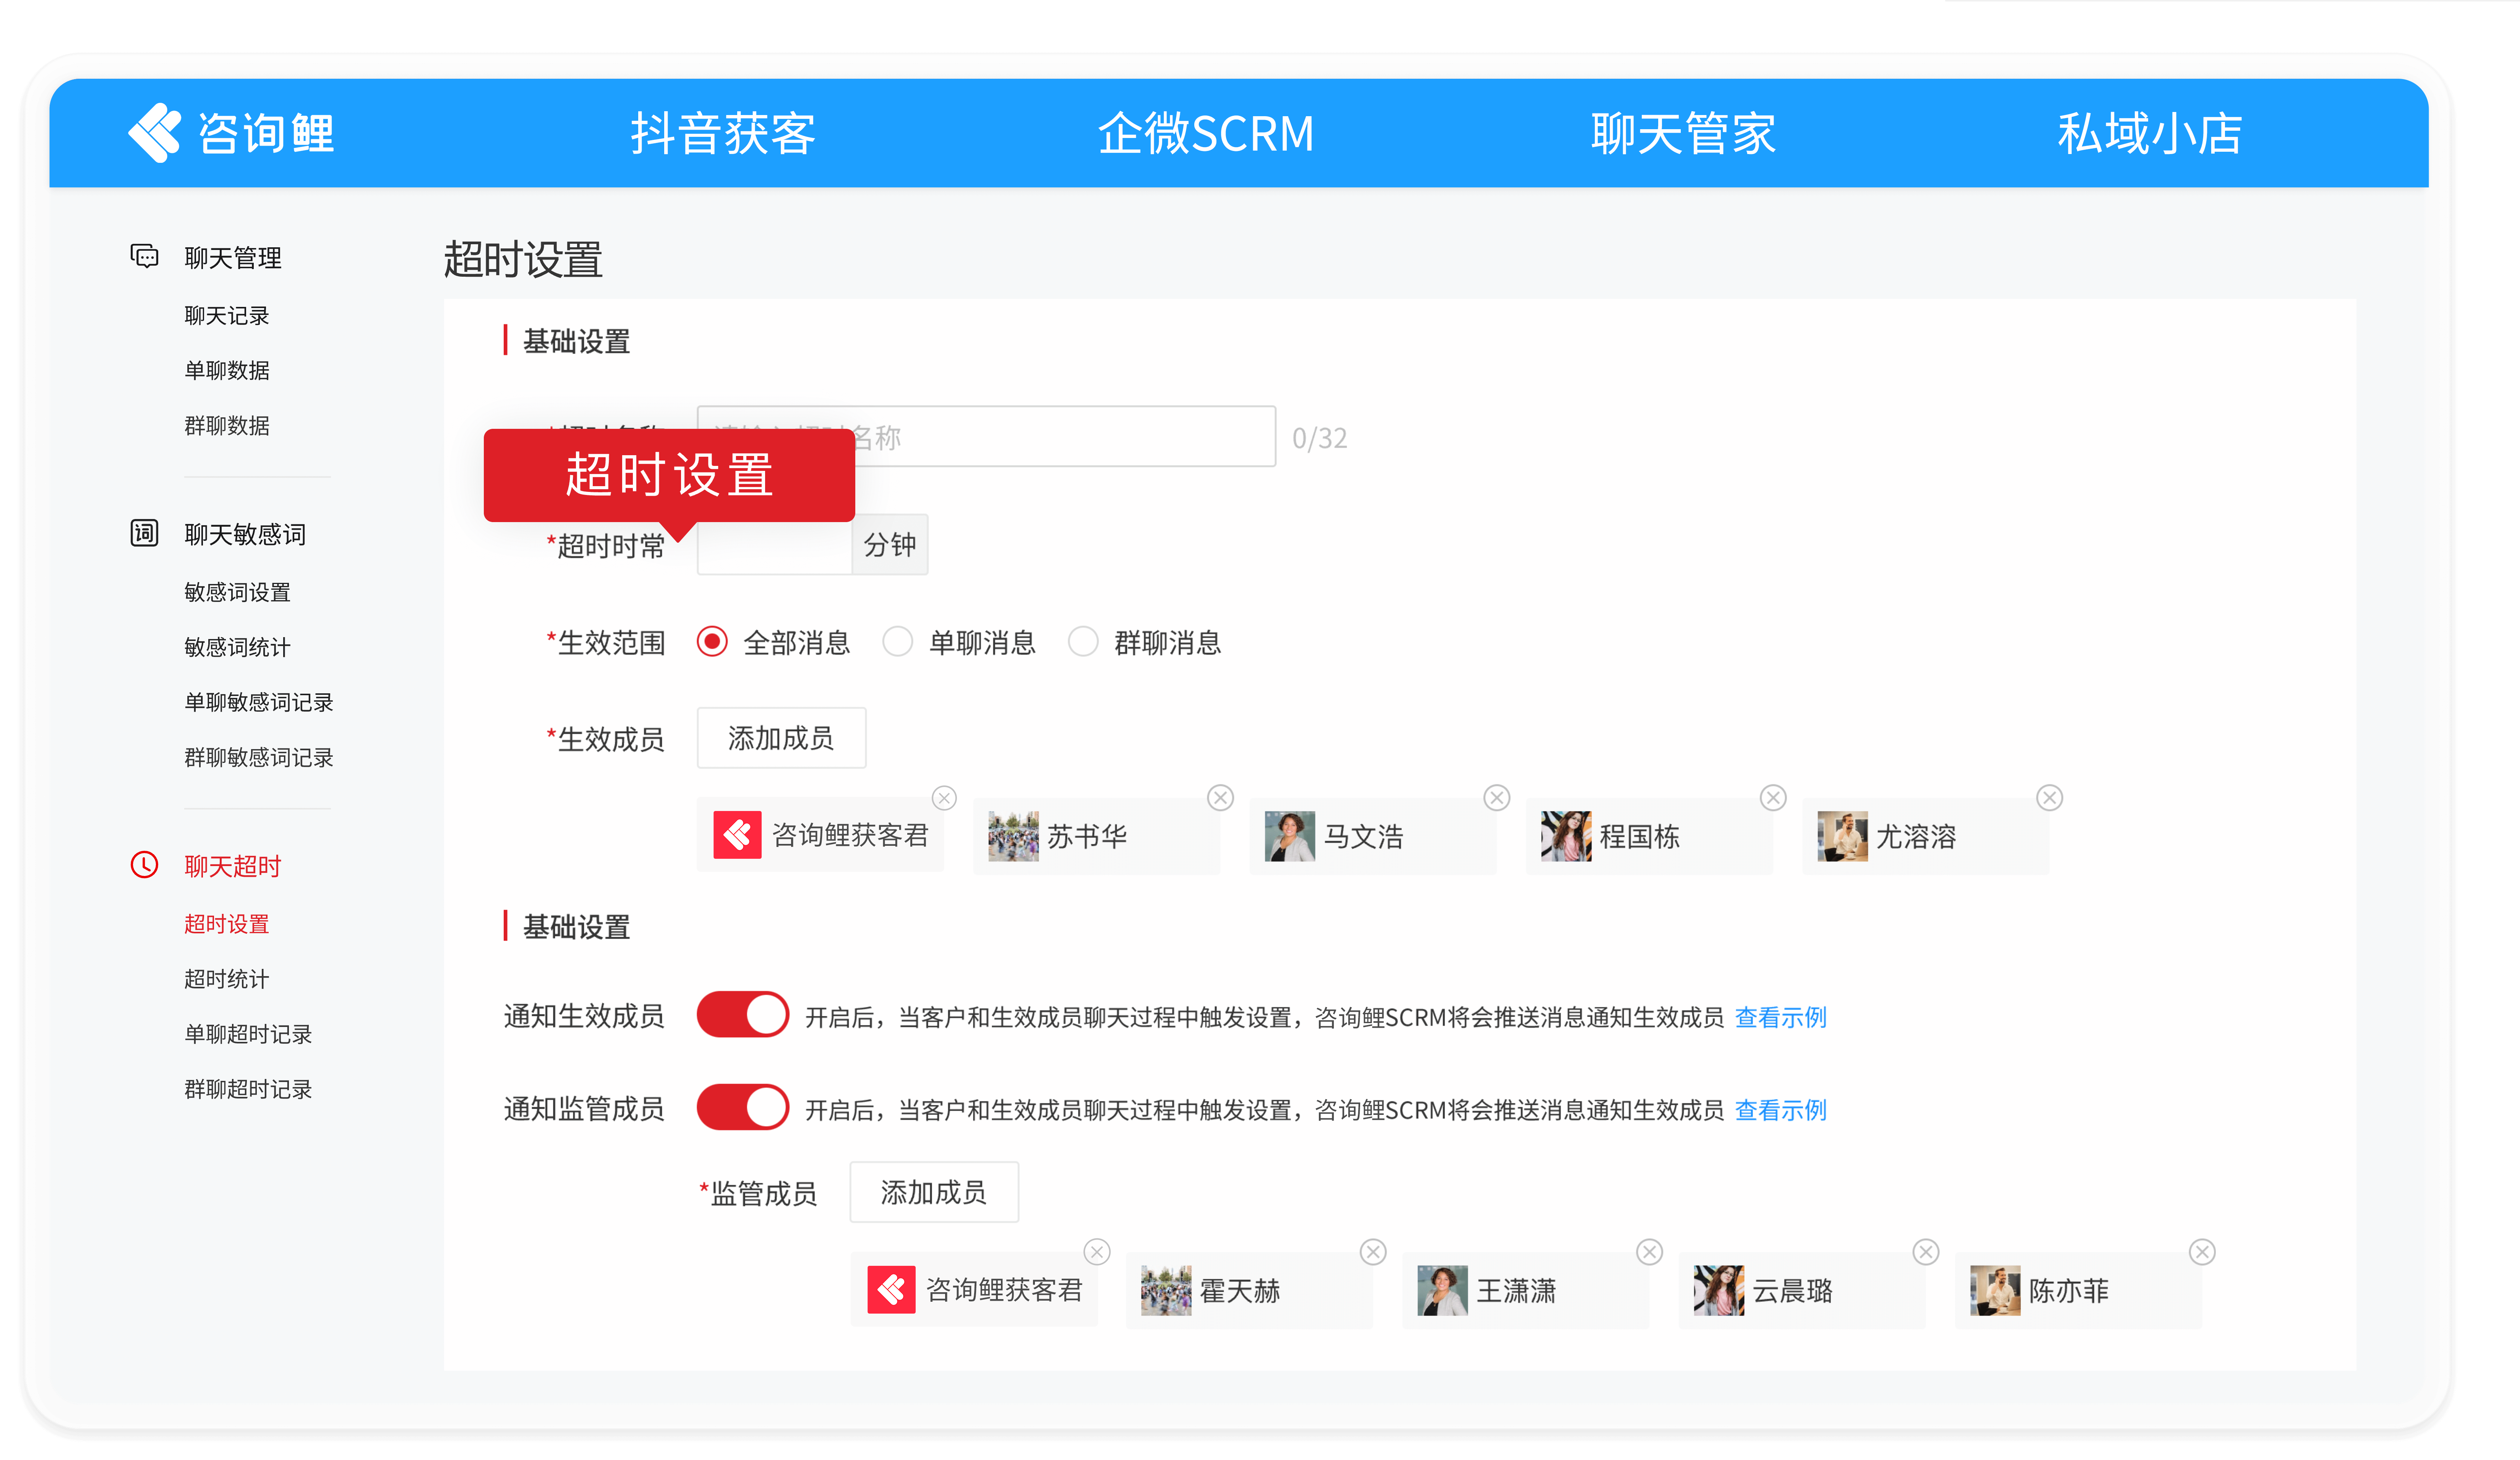Screen dimensions: 2520x1460
Task: Click the 聊天管理 chat bubble icon
Action: 144,257
